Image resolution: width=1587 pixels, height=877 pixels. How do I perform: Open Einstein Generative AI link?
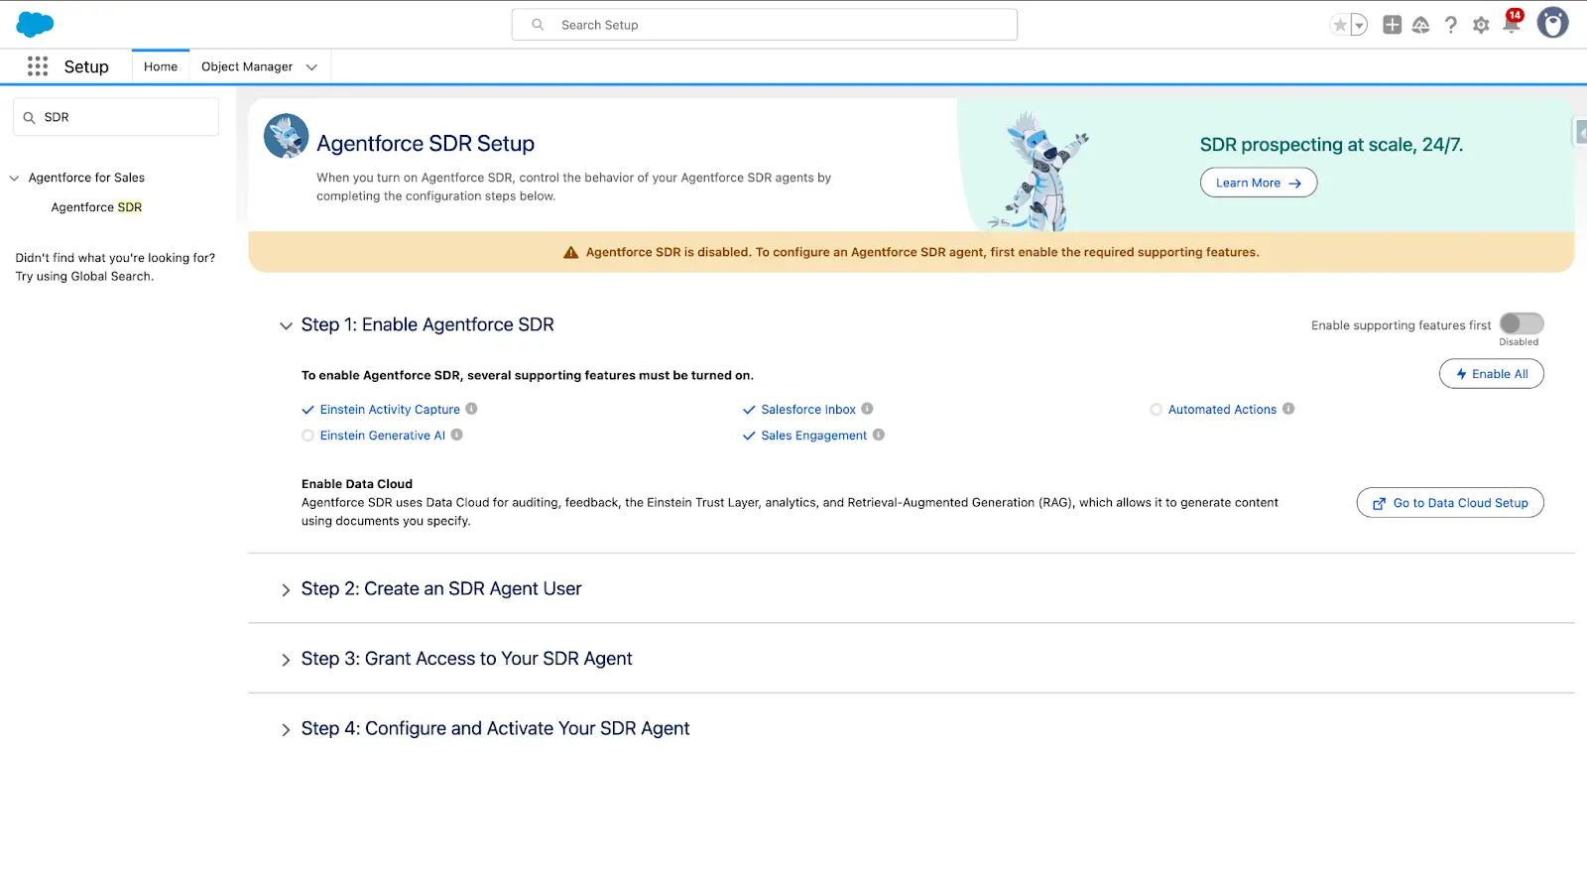pos(383,436)
